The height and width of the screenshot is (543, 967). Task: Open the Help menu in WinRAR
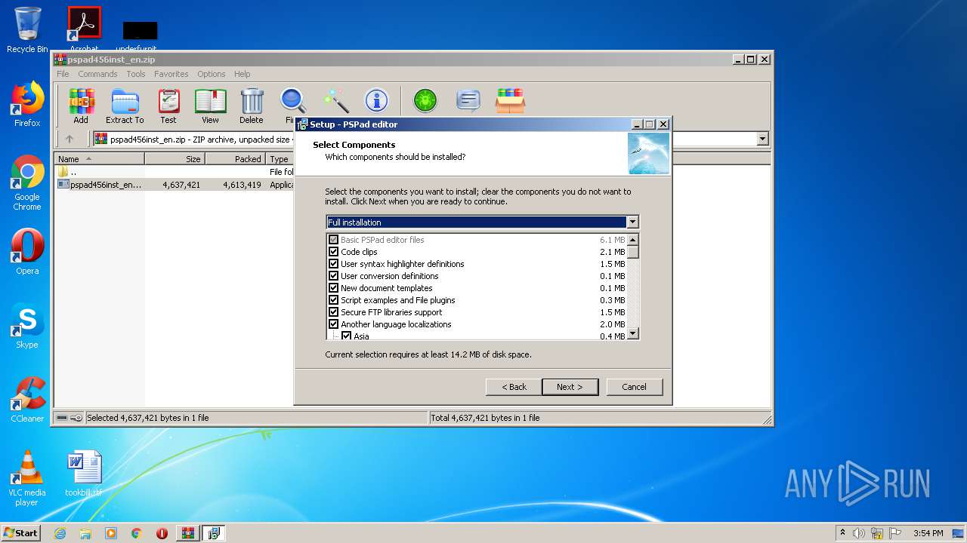[x=242, y=74]
